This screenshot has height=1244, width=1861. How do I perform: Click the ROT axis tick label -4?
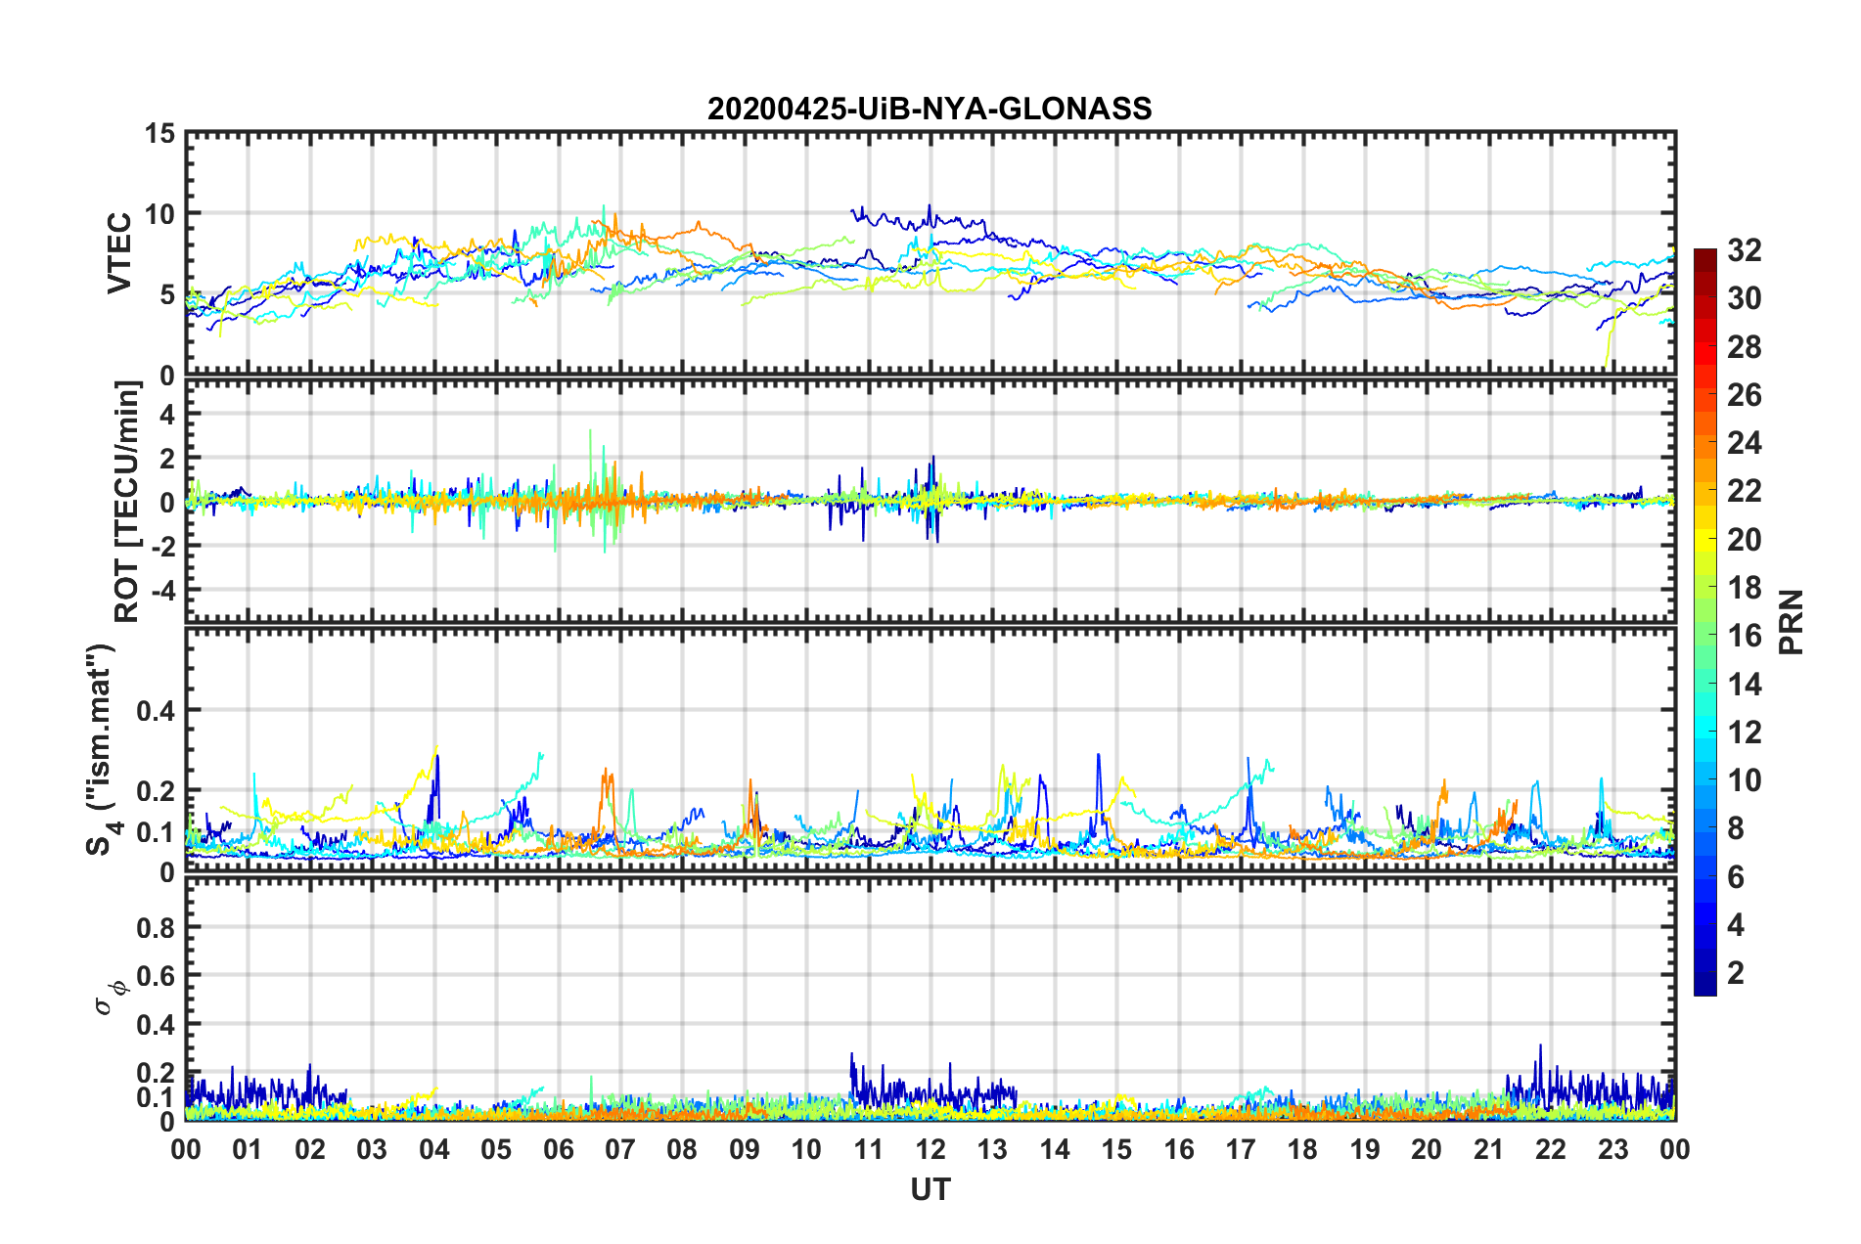161,592
